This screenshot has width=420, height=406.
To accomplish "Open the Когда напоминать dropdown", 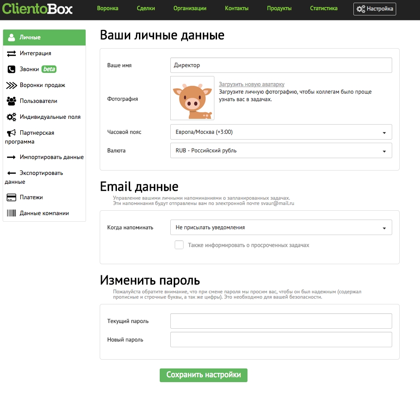I will [x=281, y=228].
